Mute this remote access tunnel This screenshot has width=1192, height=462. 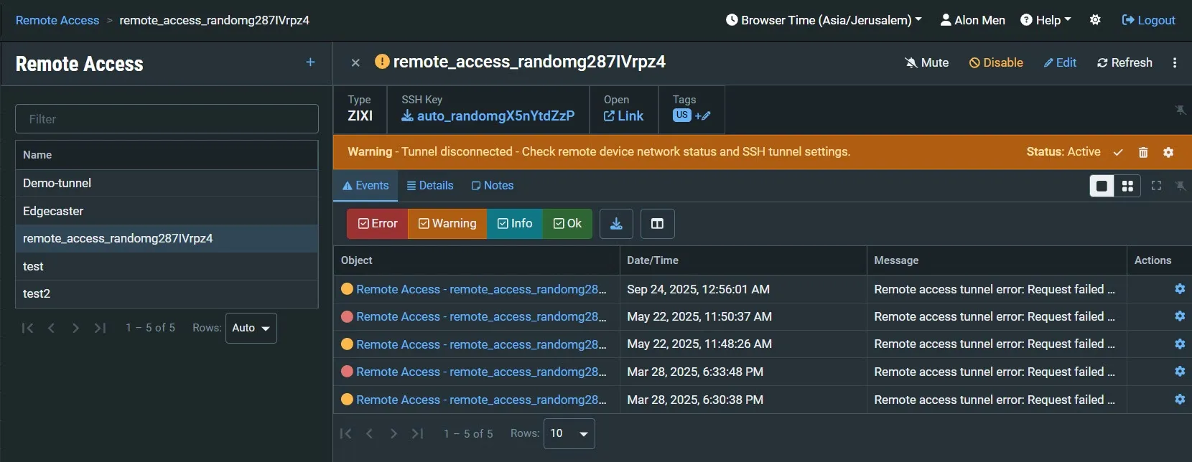click(927, 63)
